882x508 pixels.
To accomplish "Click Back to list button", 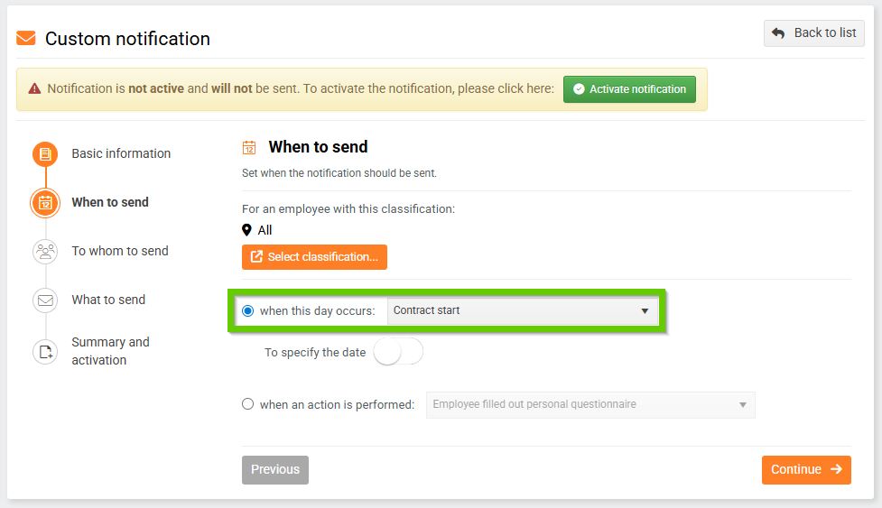I will coord(814,33).
